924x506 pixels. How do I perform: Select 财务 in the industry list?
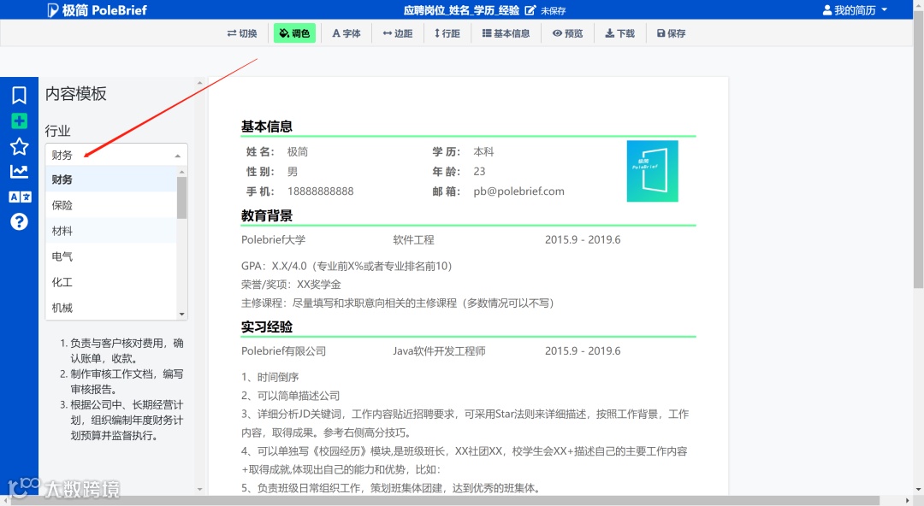tap(110, 179)
